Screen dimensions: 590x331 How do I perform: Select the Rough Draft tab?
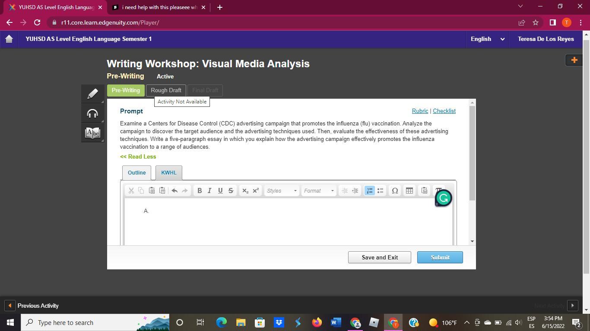(x=166, y=90)
